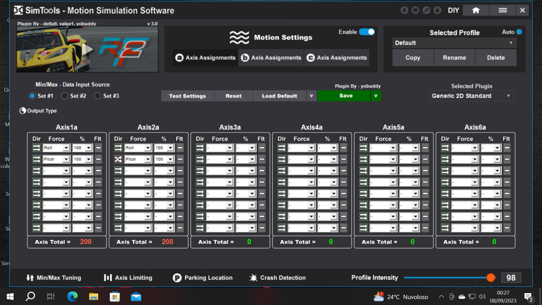Open Axis2a Pitch force dropdown

coord(138,159)
